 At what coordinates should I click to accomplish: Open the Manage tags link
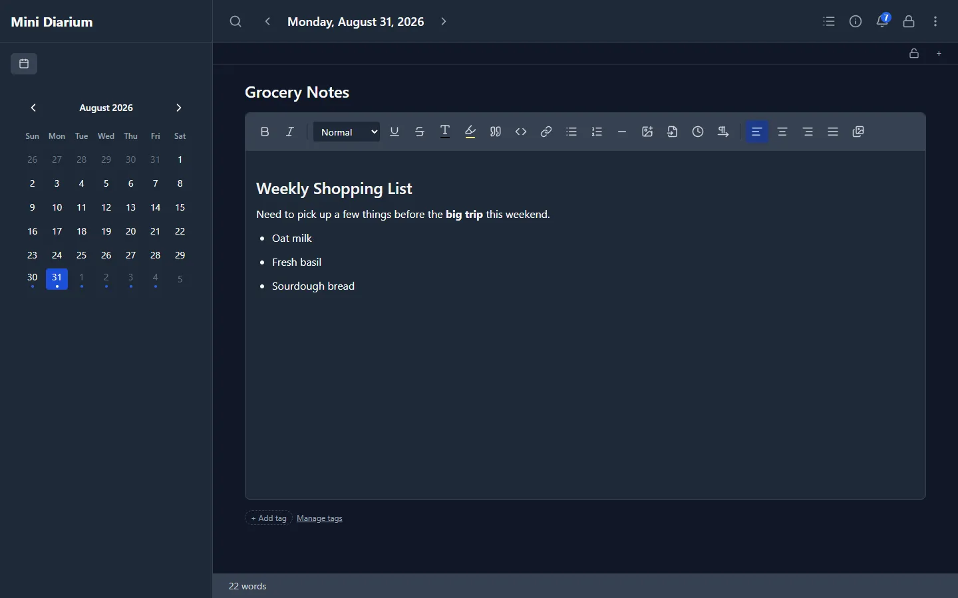click(x=319, y=518)
